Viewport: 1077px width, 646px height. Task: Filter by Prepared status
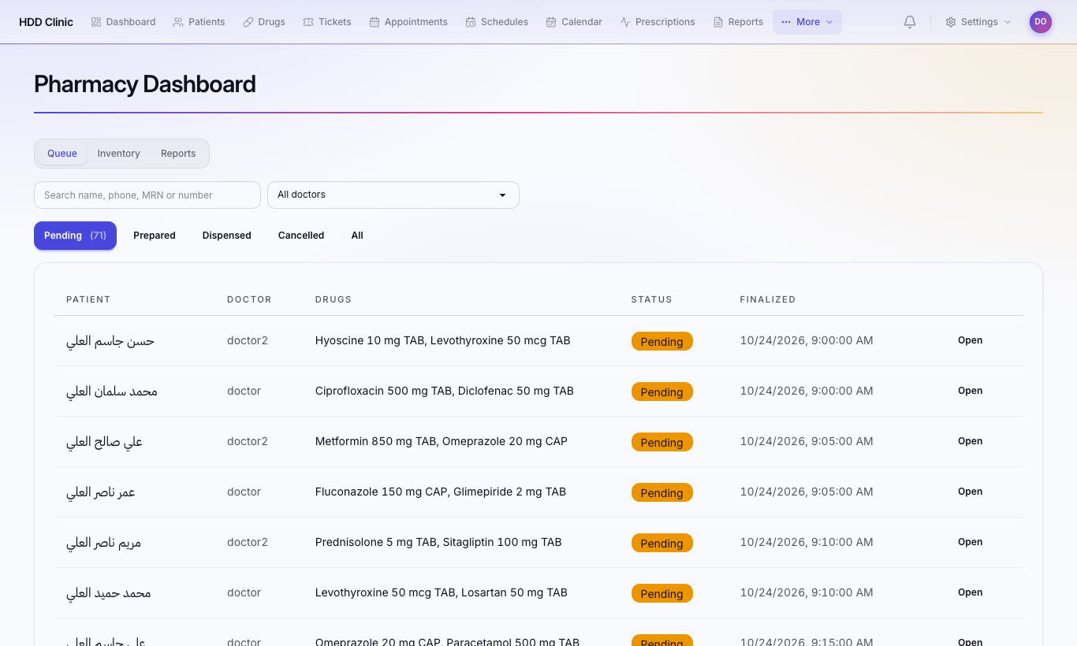tap(155, 236)
